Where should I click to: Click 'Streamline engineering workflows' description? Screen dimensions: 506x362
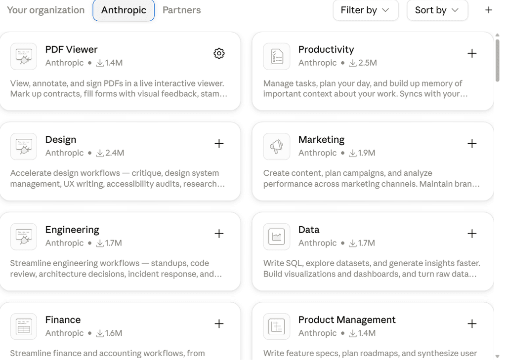click(x=116, y=269)
